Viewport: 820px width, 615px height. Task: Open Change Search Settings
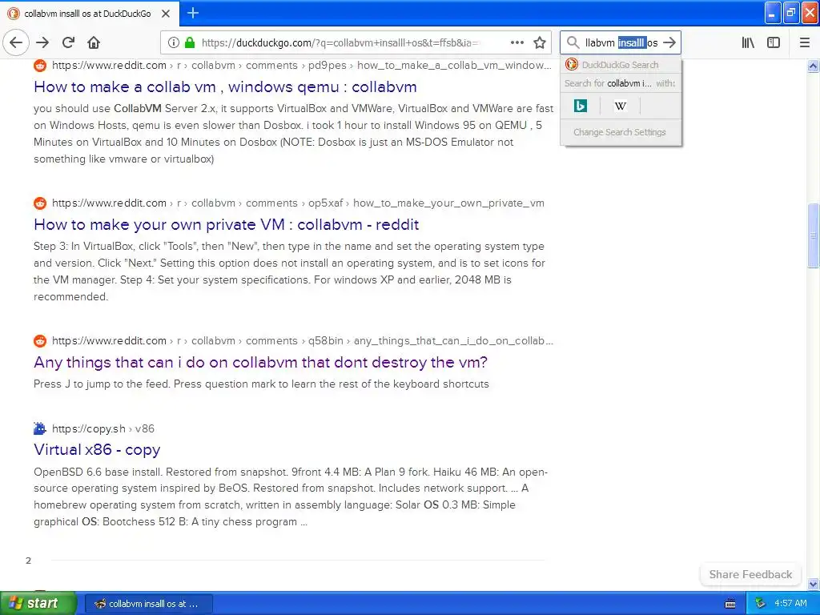(620, 132)
